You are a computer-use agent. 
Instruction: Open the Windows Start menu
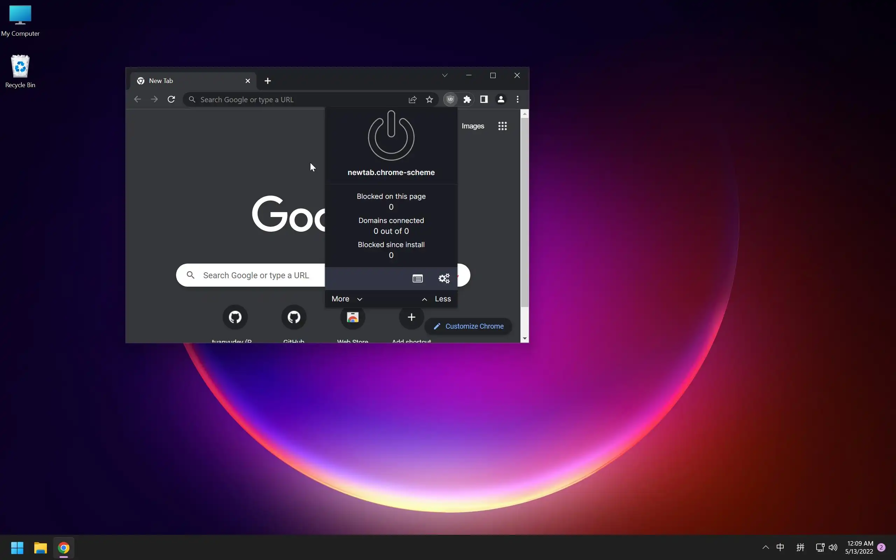pyautogui.click(x=17, y=547)
